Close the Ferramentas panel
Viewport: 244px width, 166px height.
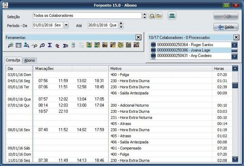pyautogui.click(x=138, y=37)
